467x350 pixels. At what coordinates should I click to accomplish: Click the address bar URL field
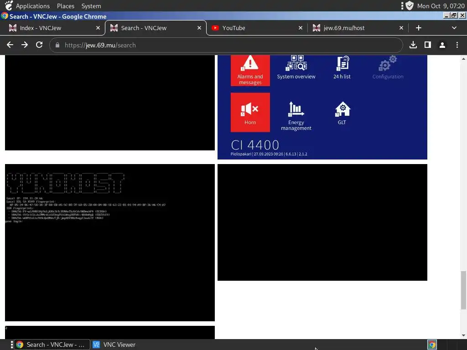[226, 45]
